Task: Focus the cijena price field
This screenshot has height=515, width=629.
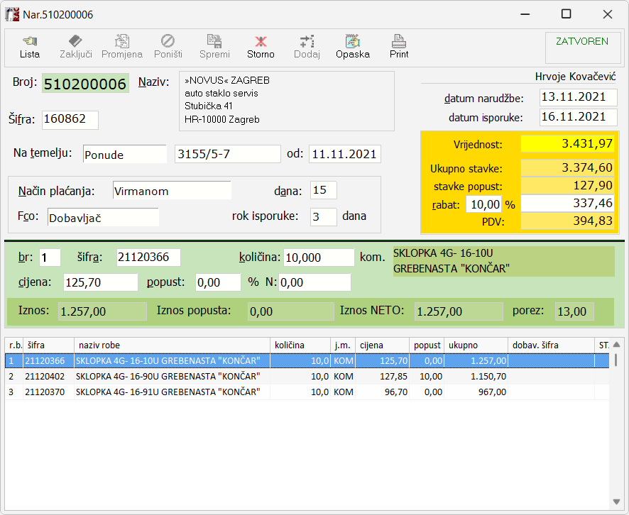Action: click(x=100, y=282)
